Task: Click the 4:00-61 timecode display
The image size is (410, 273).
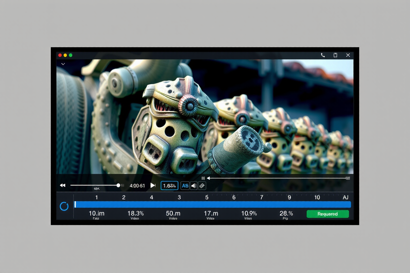Action: coord(137,186)
